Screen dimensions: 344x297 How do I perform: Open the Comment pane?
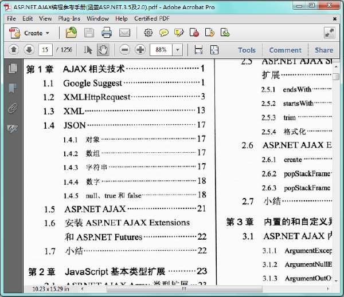pyautogui.click(x=285, y=50)
